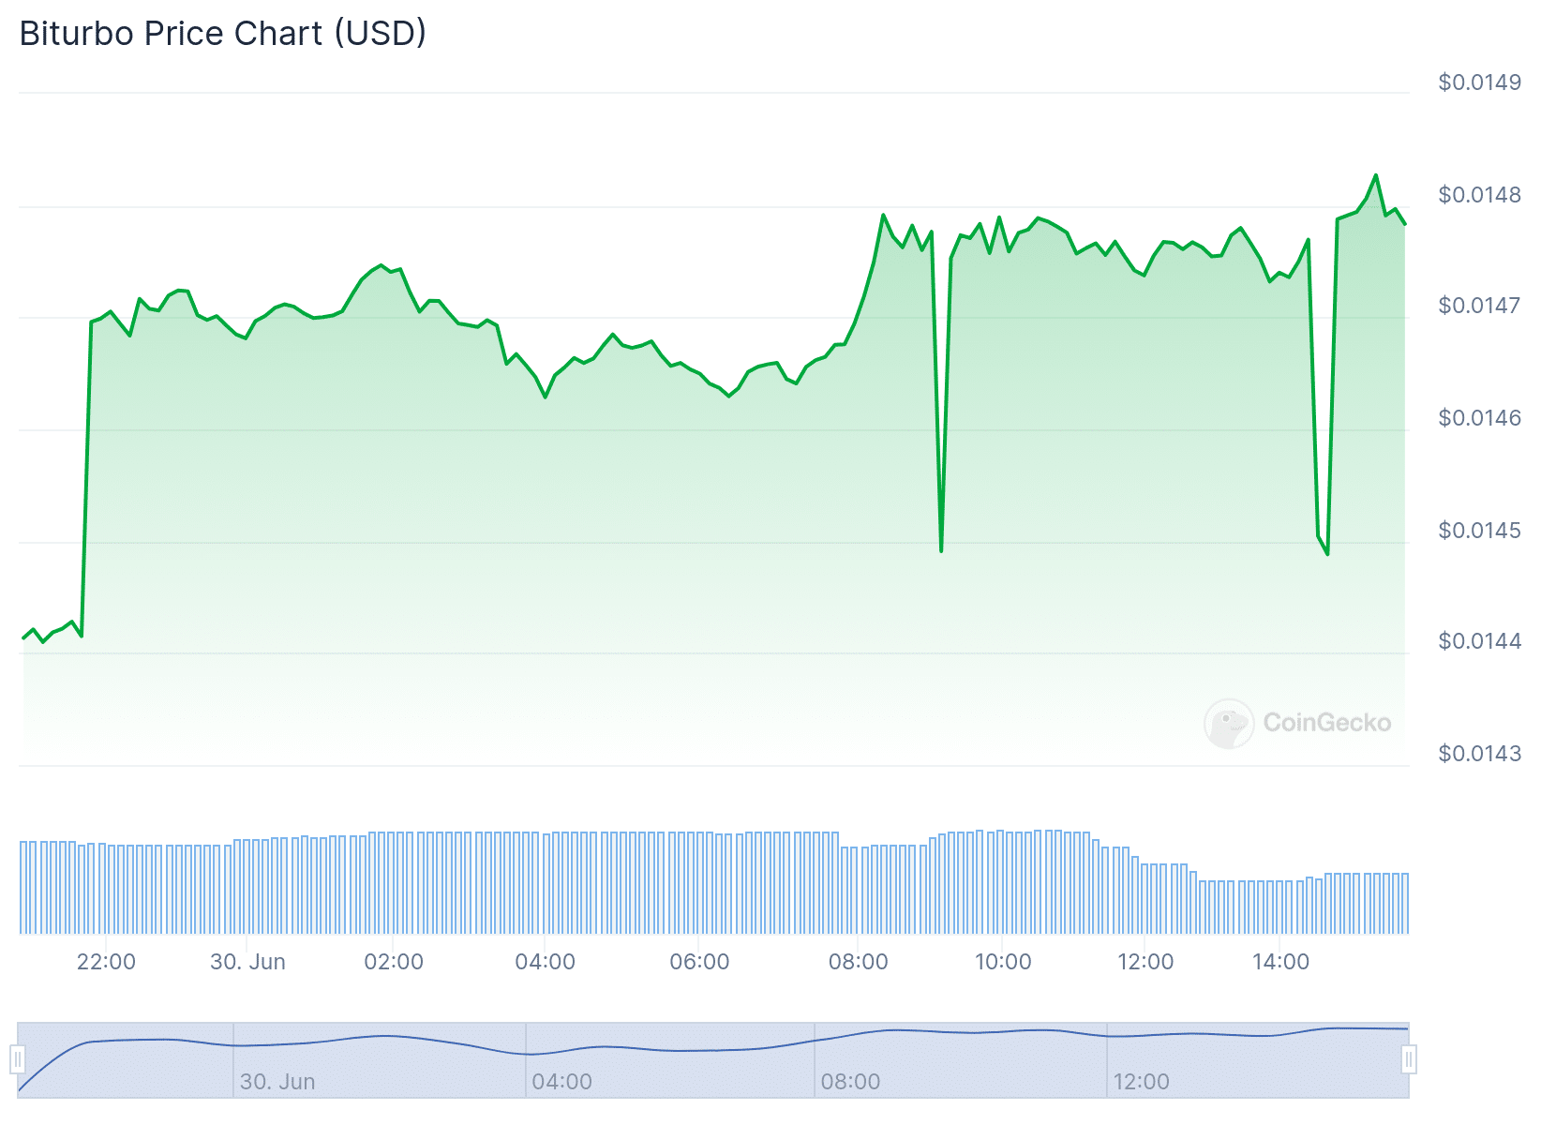This screenshot has height=1125, width=1541.
Task: Click the 12:00 label in the navigator
Action: (x=1141, y=1082)
